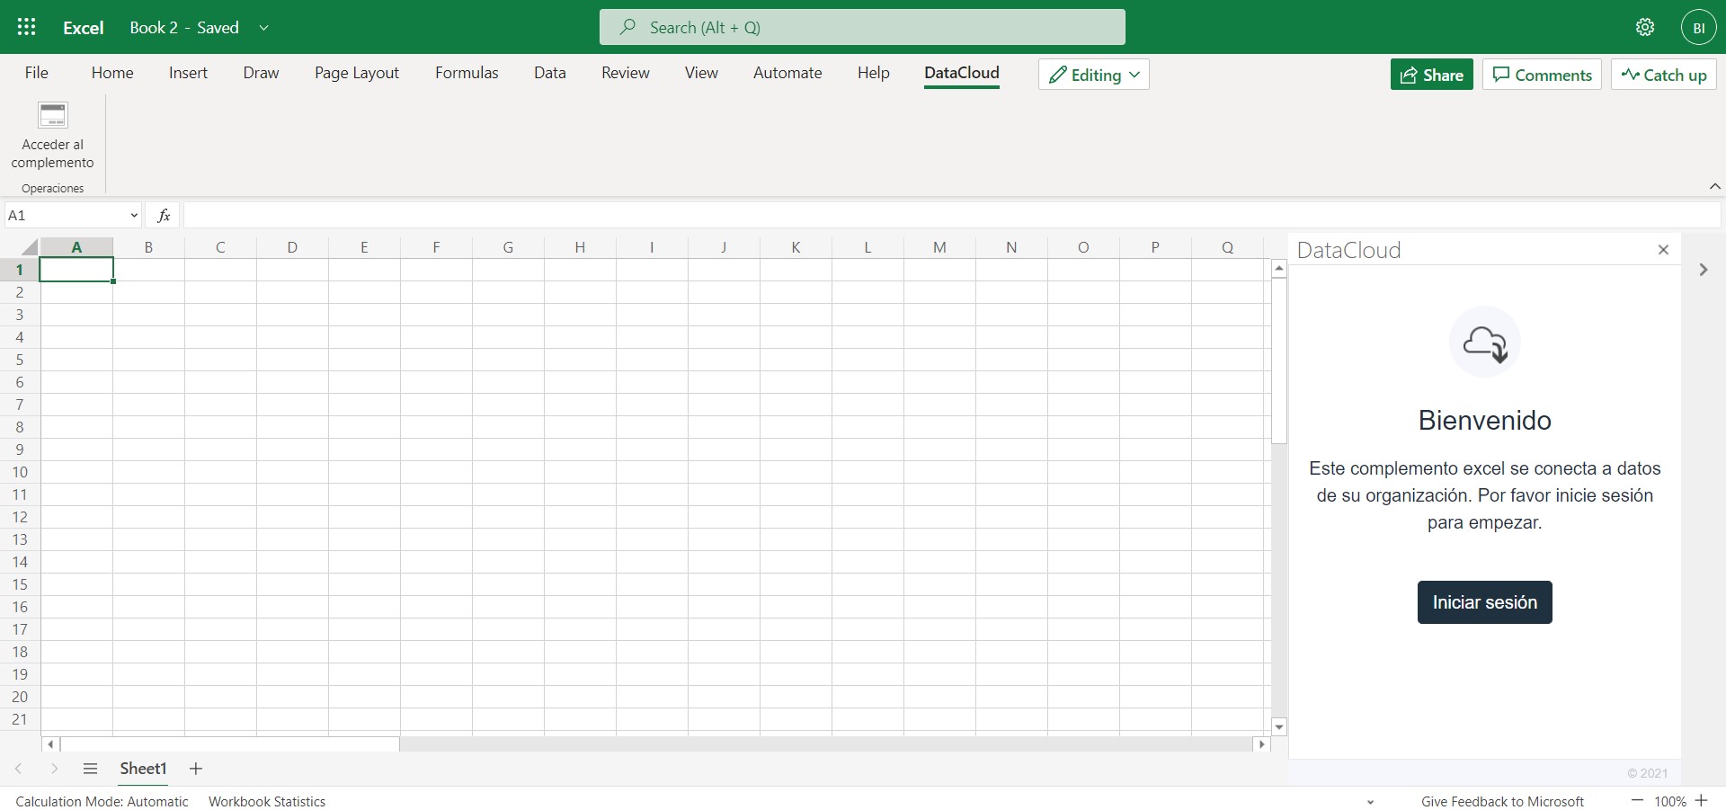Open the Comments pane button

1542,75
